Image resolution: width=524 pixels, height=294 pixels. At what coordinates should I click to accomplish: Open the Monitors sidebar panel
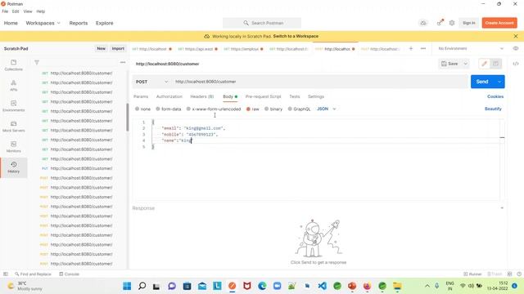[13, 147]
